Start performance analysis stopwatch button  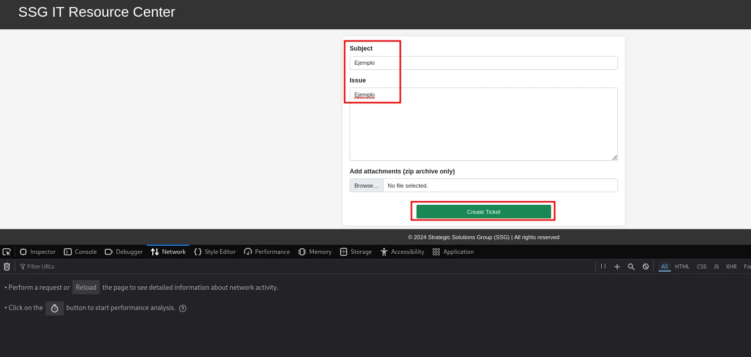click(x=55, y=308)
